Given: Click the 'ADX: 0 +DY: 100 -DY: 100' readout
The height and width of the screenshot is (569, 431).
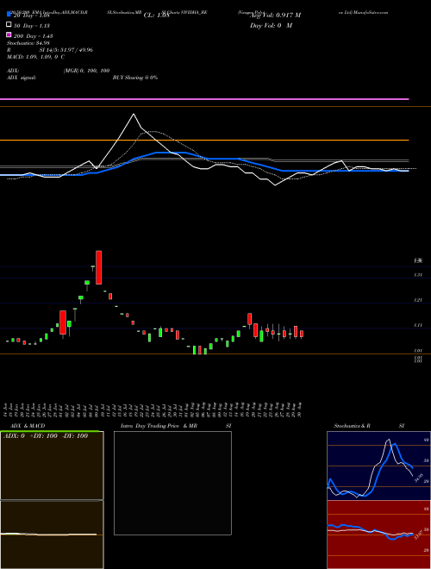Looking at the screenshot, I should pos(46,436).
